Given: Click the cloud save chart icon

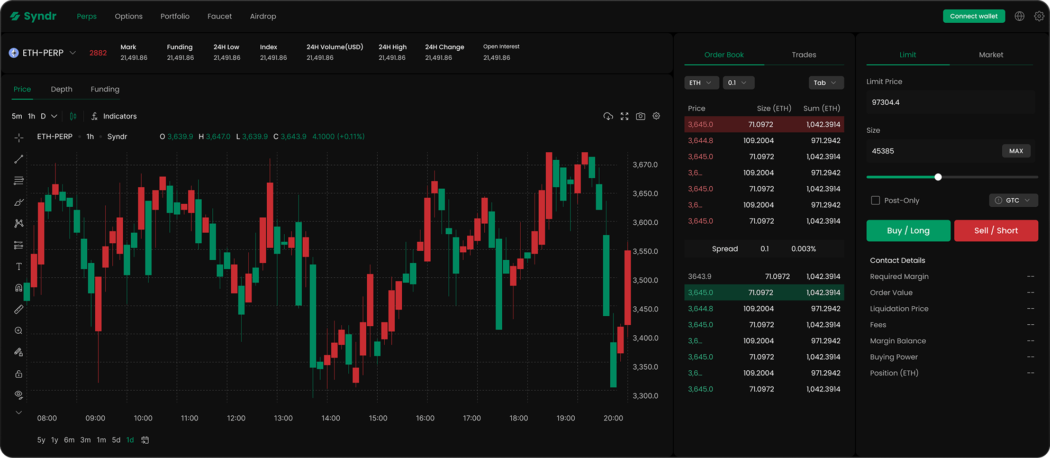Looking at the screenshot, I should [608, 116].
